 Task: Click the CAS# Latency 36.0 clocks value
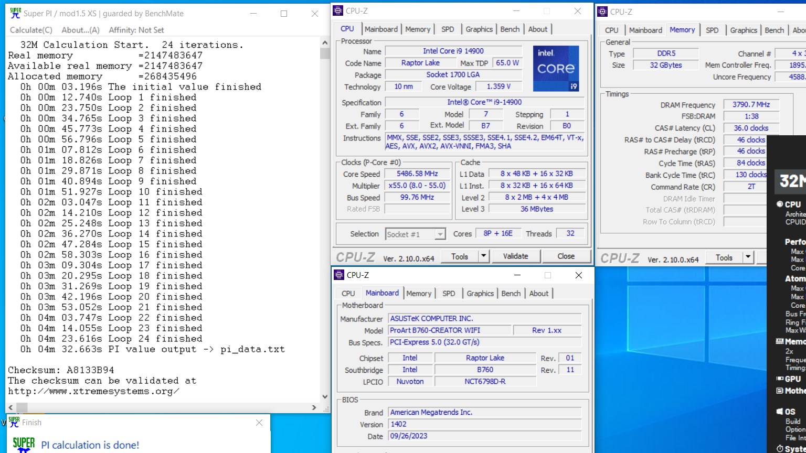tap(751, 128)
